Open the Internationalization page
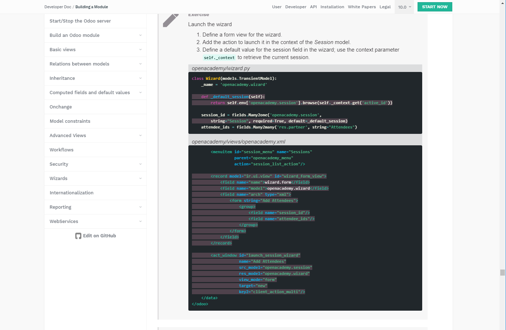 pos(71,193)
